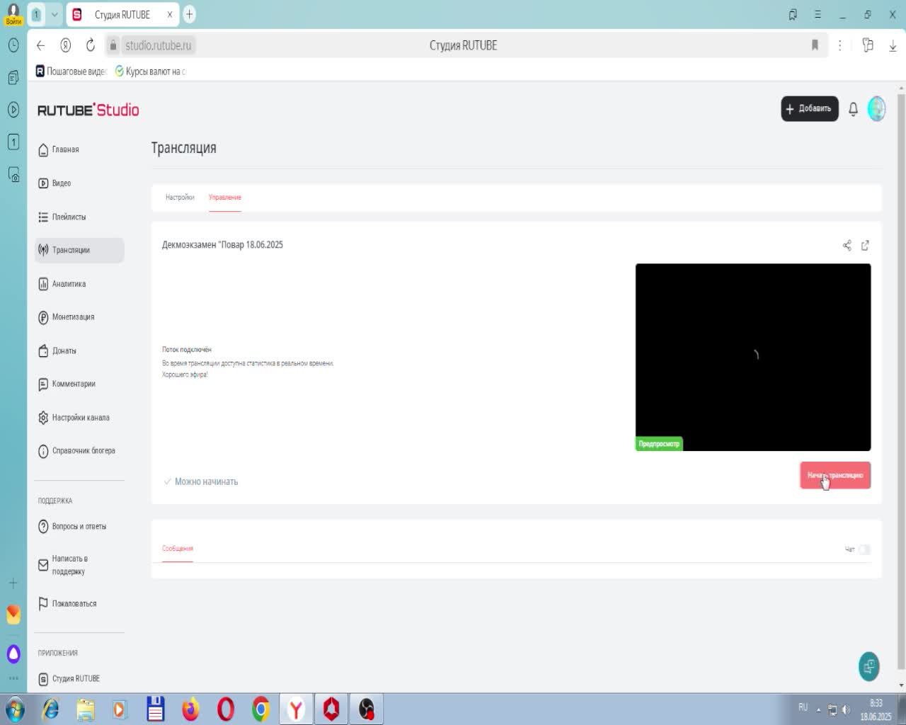Toggle the Чат switch

[864, 549]
